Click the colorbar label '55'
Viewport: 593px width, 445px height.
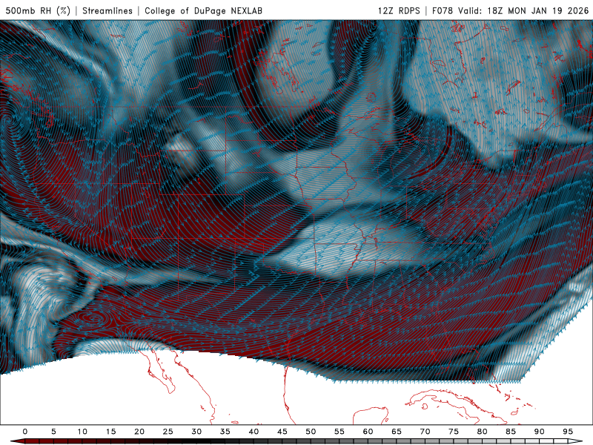[339, 432]
